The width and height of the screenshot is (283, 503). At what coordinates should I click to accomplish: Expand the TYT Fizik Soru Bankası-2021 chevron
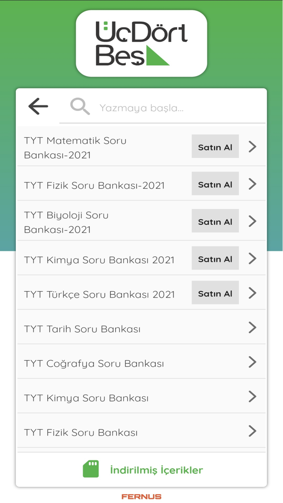[x=253, y=184]
